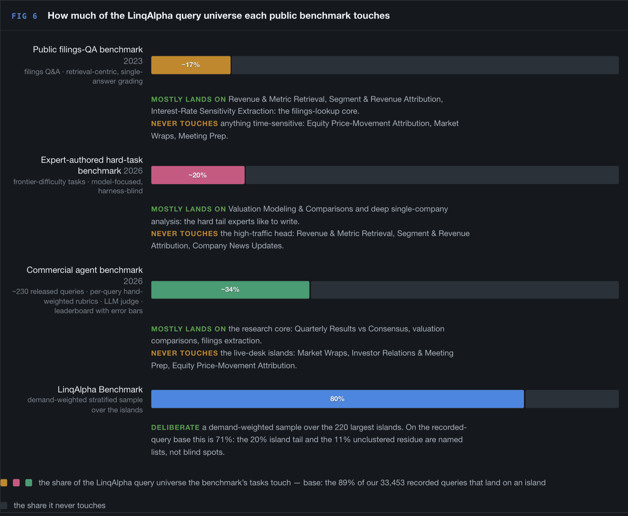Click the untouched gray portion of the filings-QA bar
This screenshot has width=628, height=516.
[425, 65]
